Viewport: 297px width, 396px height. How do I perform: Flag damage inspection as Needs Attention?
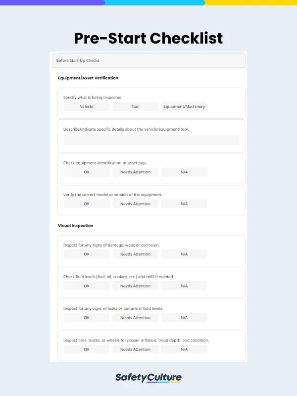(135, 254)
